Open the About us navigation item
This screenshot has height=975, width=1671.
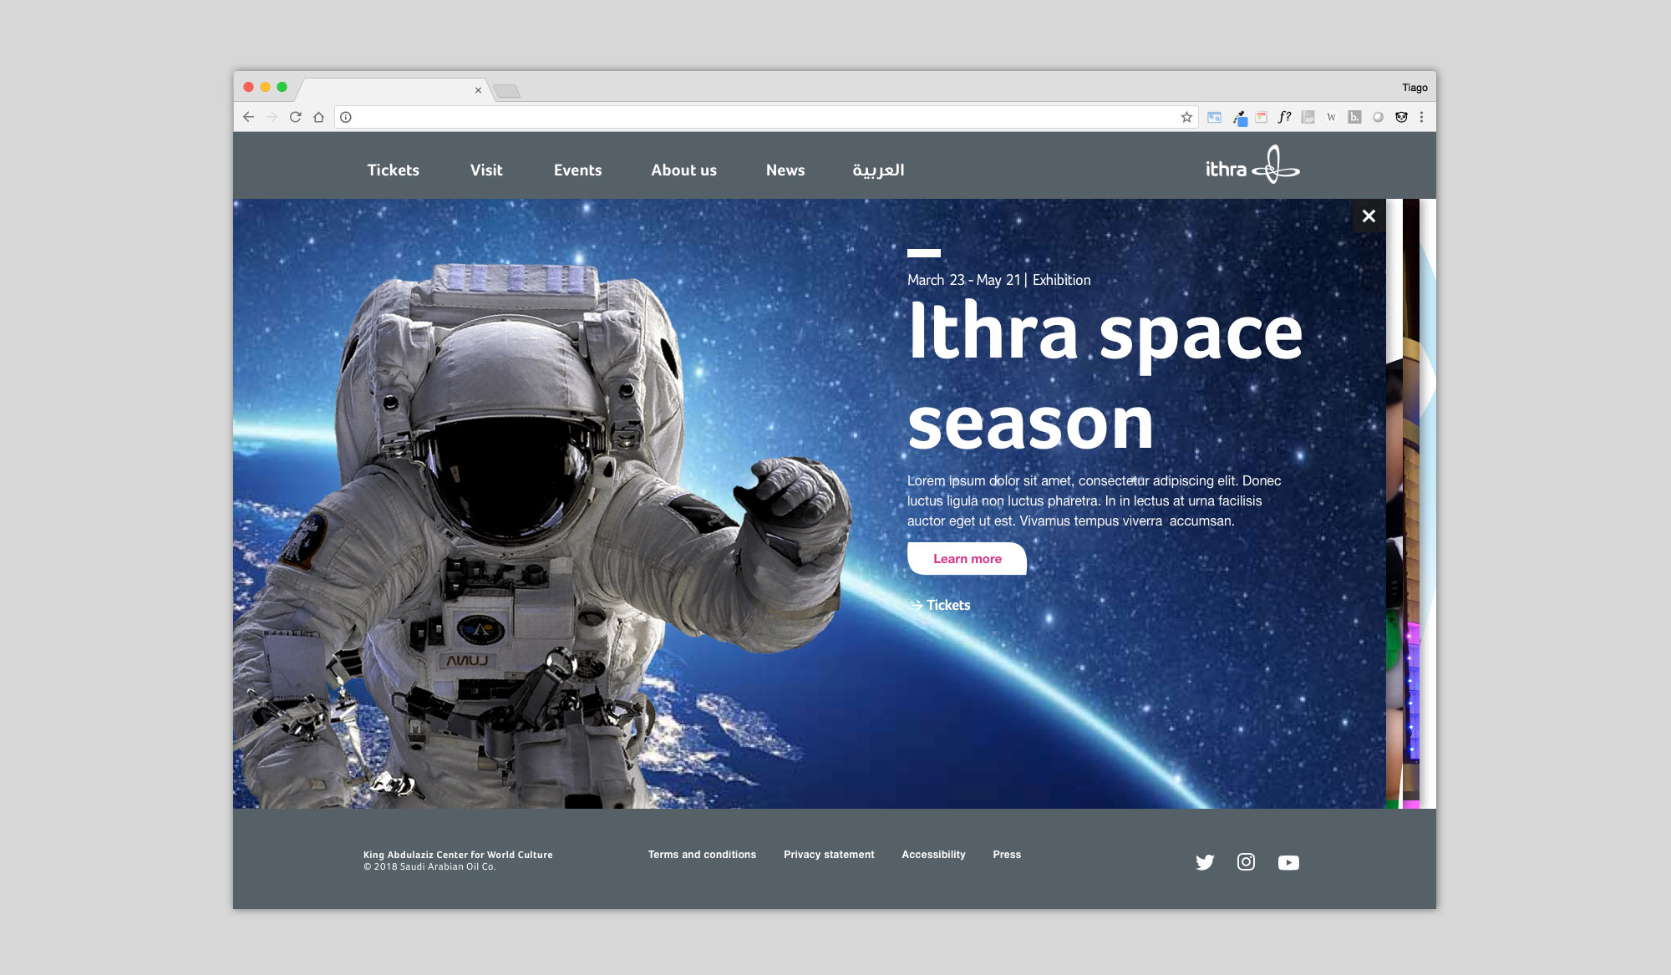click(683, 170)
